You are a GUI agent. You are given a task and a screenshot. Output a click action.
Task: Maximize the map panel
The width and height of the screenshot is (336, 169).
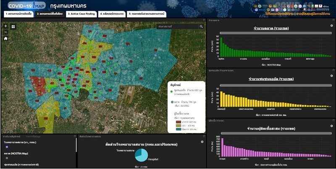coord(204,20)
